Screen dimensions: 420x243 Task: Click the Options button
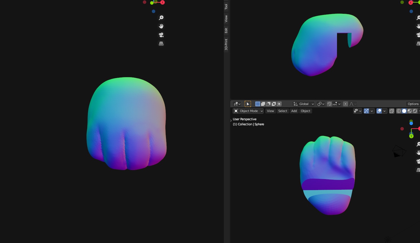tap(413, 104)
